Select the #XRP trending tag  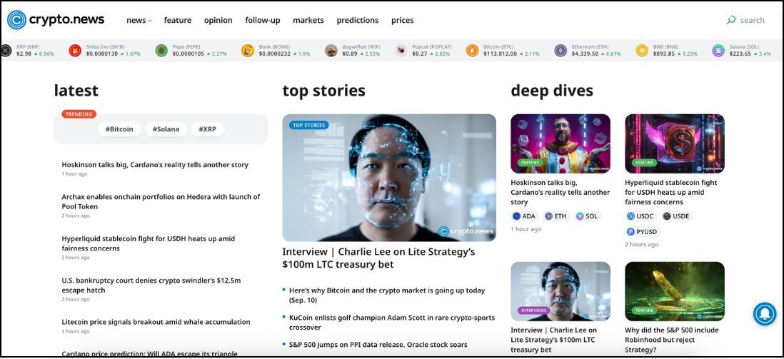(x=208, y=129)
